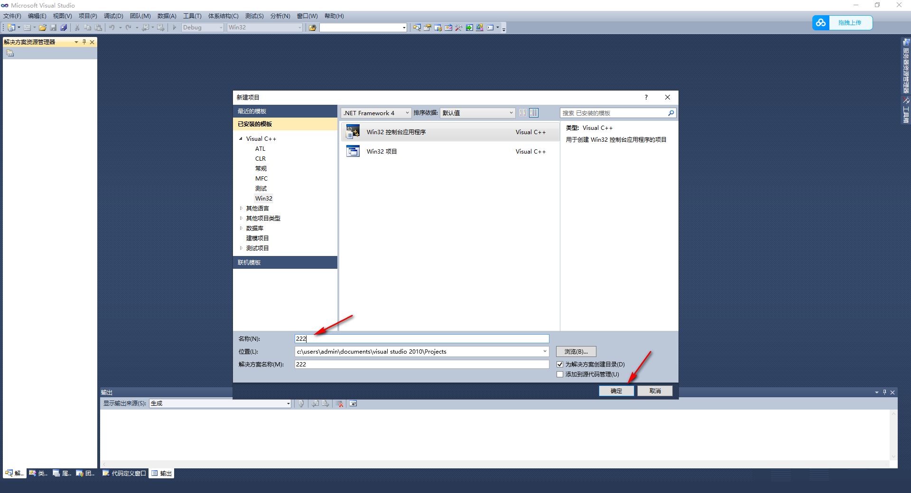Select the Win32 控制台应用程序 template icon
Screen dimensions: 911x493
click(353, 131)
